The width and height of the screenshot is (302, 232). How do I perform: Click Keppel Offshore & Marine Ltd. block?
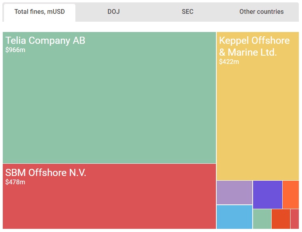point(258,106)
